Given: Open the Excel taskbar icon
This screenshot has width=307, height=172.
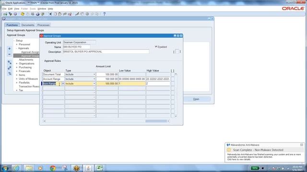Looking at the screenshot, I should [99, 168].
